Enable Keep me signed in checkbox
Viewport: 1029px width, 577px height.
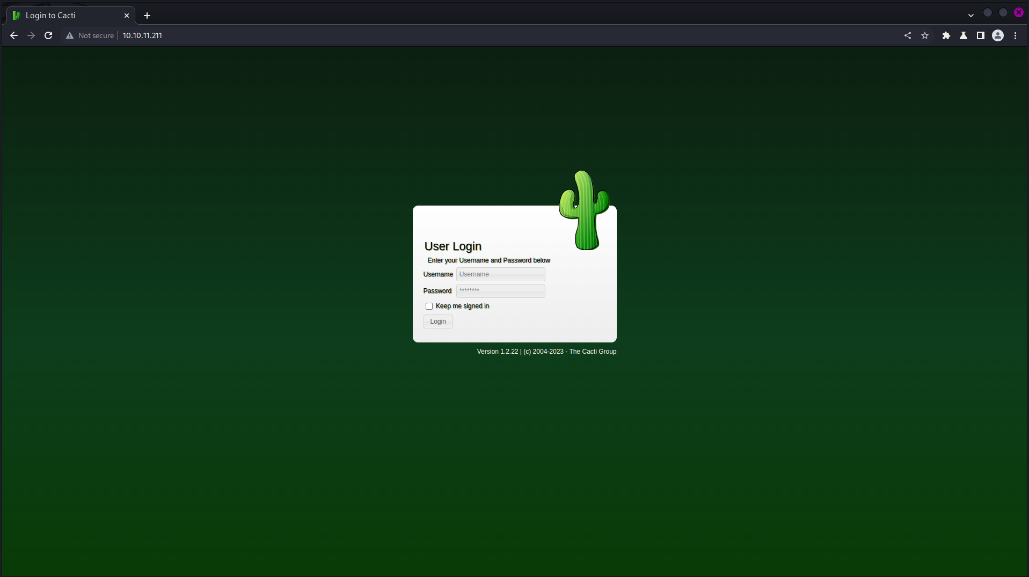429,306
